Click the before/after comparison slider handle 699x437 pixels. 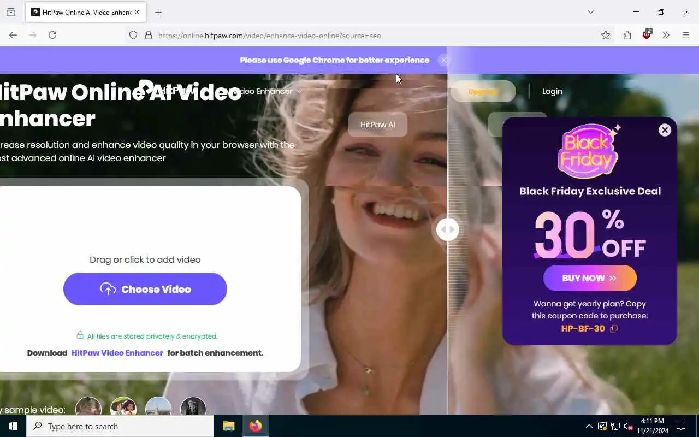[447, 229]
